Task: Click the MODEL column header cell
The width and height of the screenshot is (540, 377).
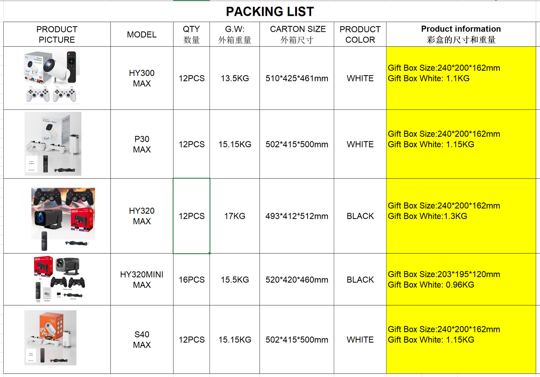Action: (x=142, y=34)
